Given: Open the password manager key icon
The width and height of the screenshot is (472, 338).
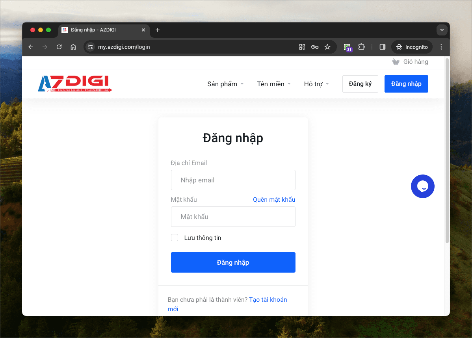Looking at the screenshot, I should [x=314, y=47].
